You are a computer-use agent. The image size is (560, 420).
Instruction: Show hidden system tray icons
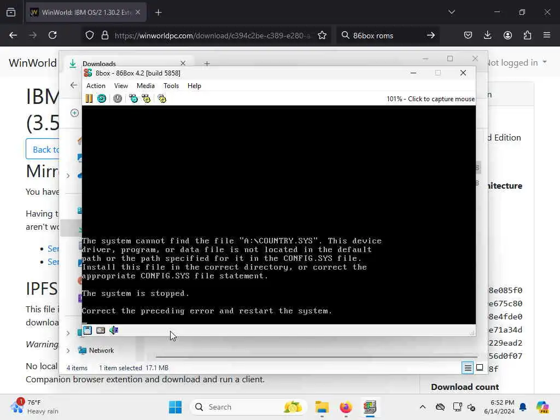pyautogui.click(x=423, y=407)
